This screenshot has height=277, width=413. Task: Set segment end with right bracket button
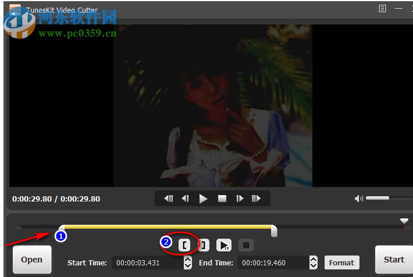(x=204, y=245)
